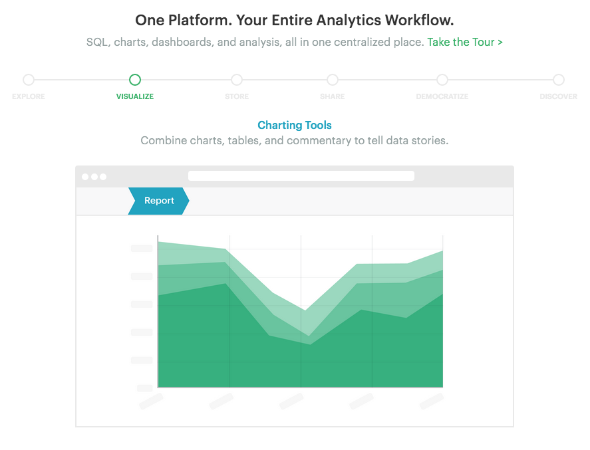Open the Charting Tools heading link
Screen dimensions: 590x450
coord(295,125)
